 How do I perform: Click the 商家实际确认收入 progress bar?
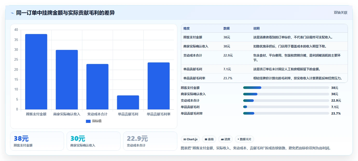tap(286, 94)
